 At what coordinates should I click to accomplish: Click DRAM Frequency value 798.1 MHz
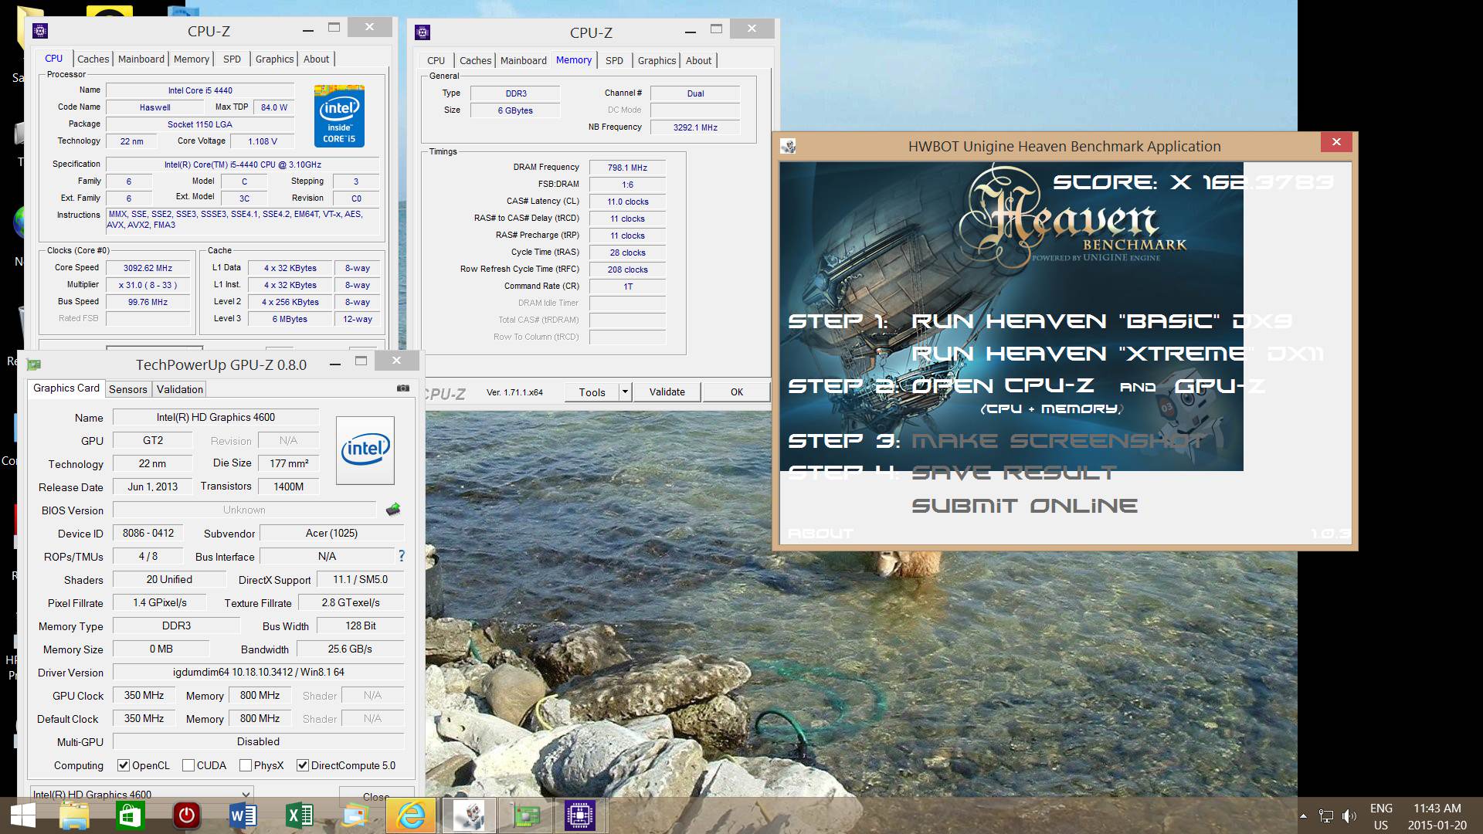627,168
